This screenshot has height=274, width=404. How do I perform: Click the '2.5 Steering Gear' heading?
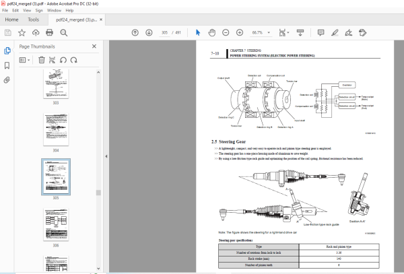coord(228,141)
